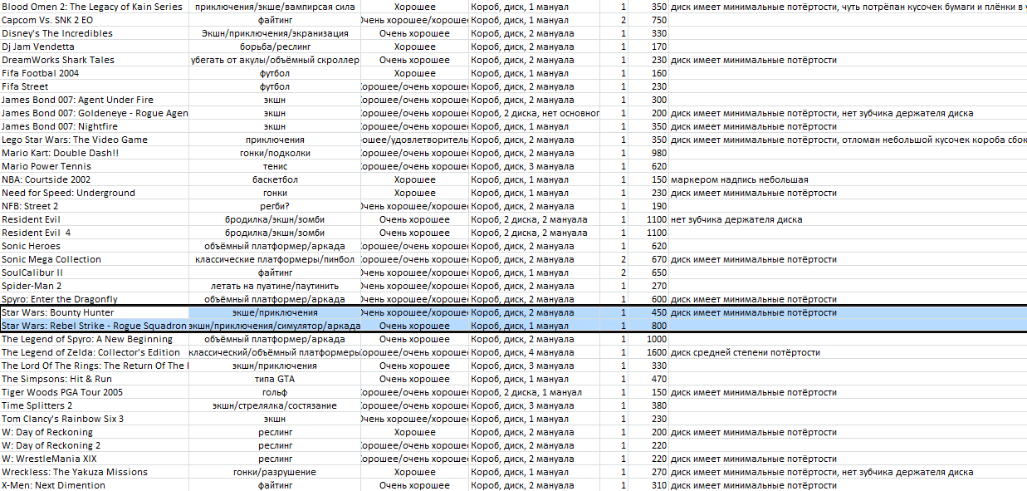The height and width of the screenshot is (491, 1027).
Task: Click price cell "980" for Mario Kart
Action: (648, 153)
